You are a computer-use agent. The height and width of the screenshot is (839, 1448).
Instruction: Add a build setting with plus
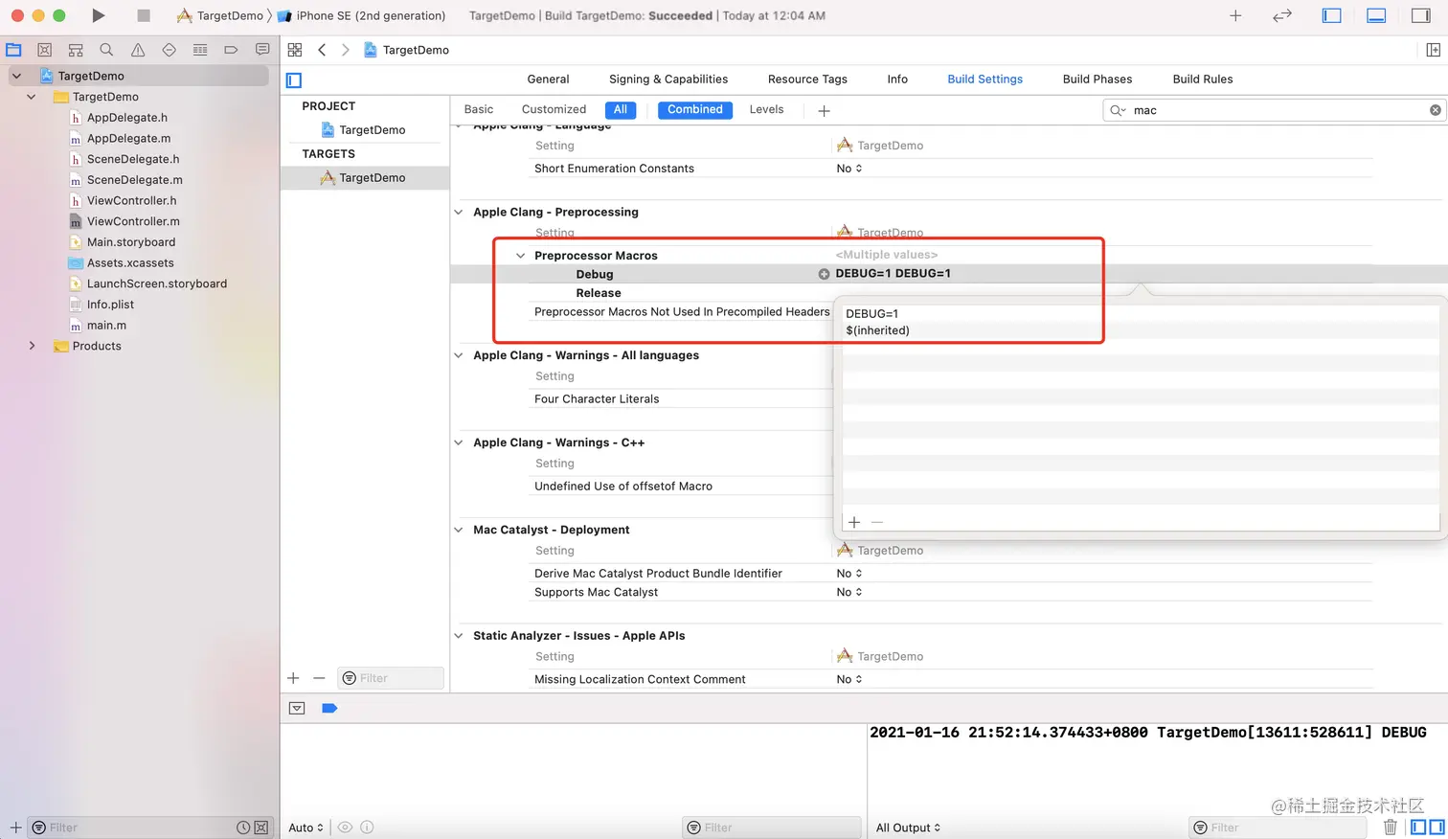[824, 110]
